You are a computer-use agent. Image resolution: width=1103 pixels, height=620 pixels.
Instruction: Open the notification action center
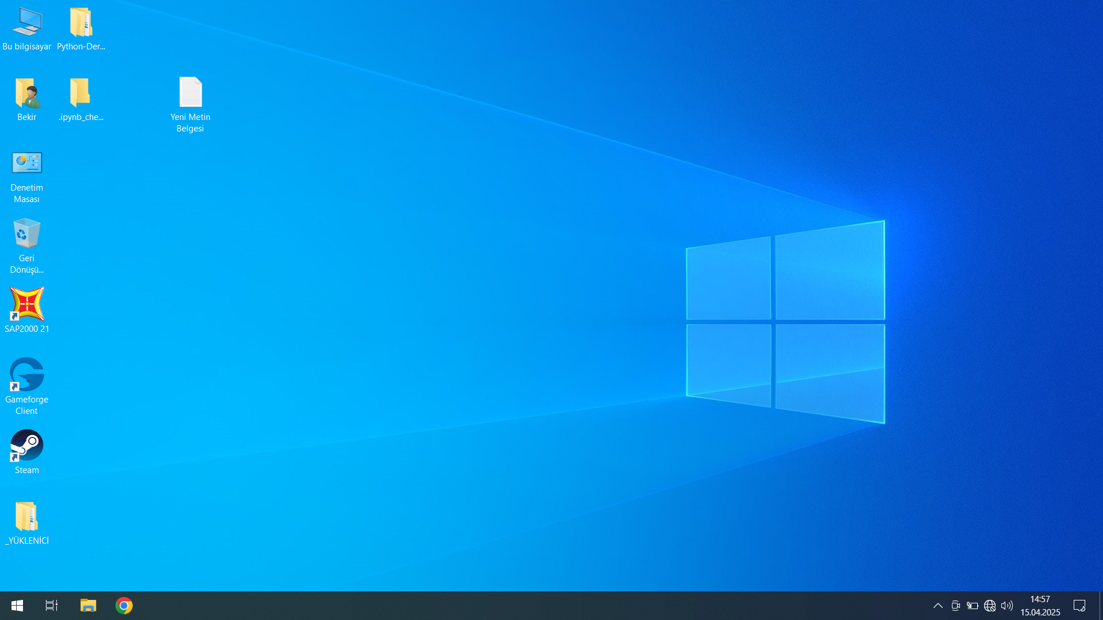pyautogui.click(x=1079, y=606)
